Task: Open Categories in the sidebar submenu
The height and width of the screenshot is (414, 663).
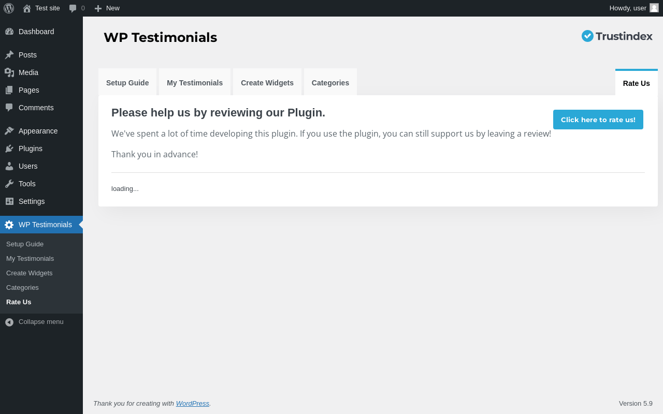Action: tap(41, 288)
